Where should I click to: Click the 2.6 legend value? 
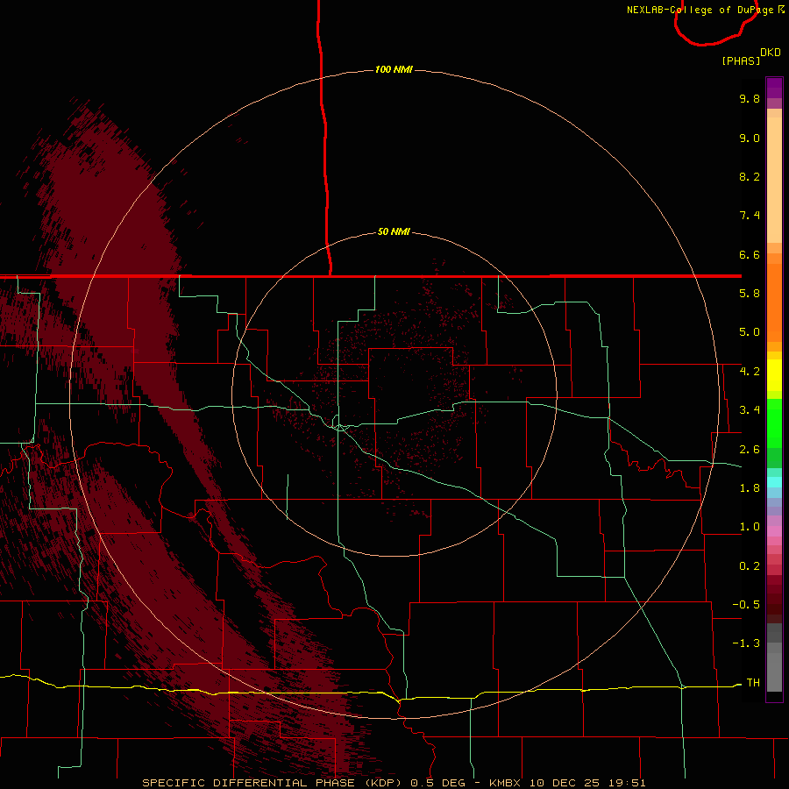pyautogui.click(x=750, y=449)
